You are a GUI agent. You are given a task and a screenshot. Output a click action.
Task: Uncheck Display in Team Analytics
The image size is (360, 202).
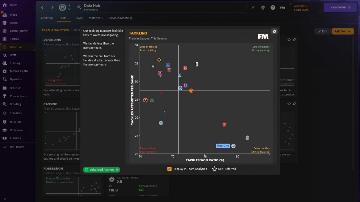coord(169,169)
